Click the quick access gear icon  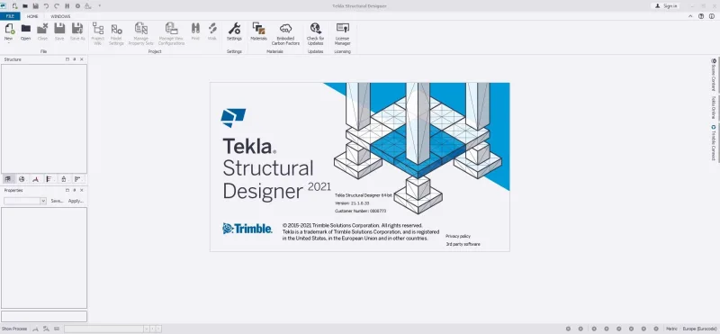(77, 6)
